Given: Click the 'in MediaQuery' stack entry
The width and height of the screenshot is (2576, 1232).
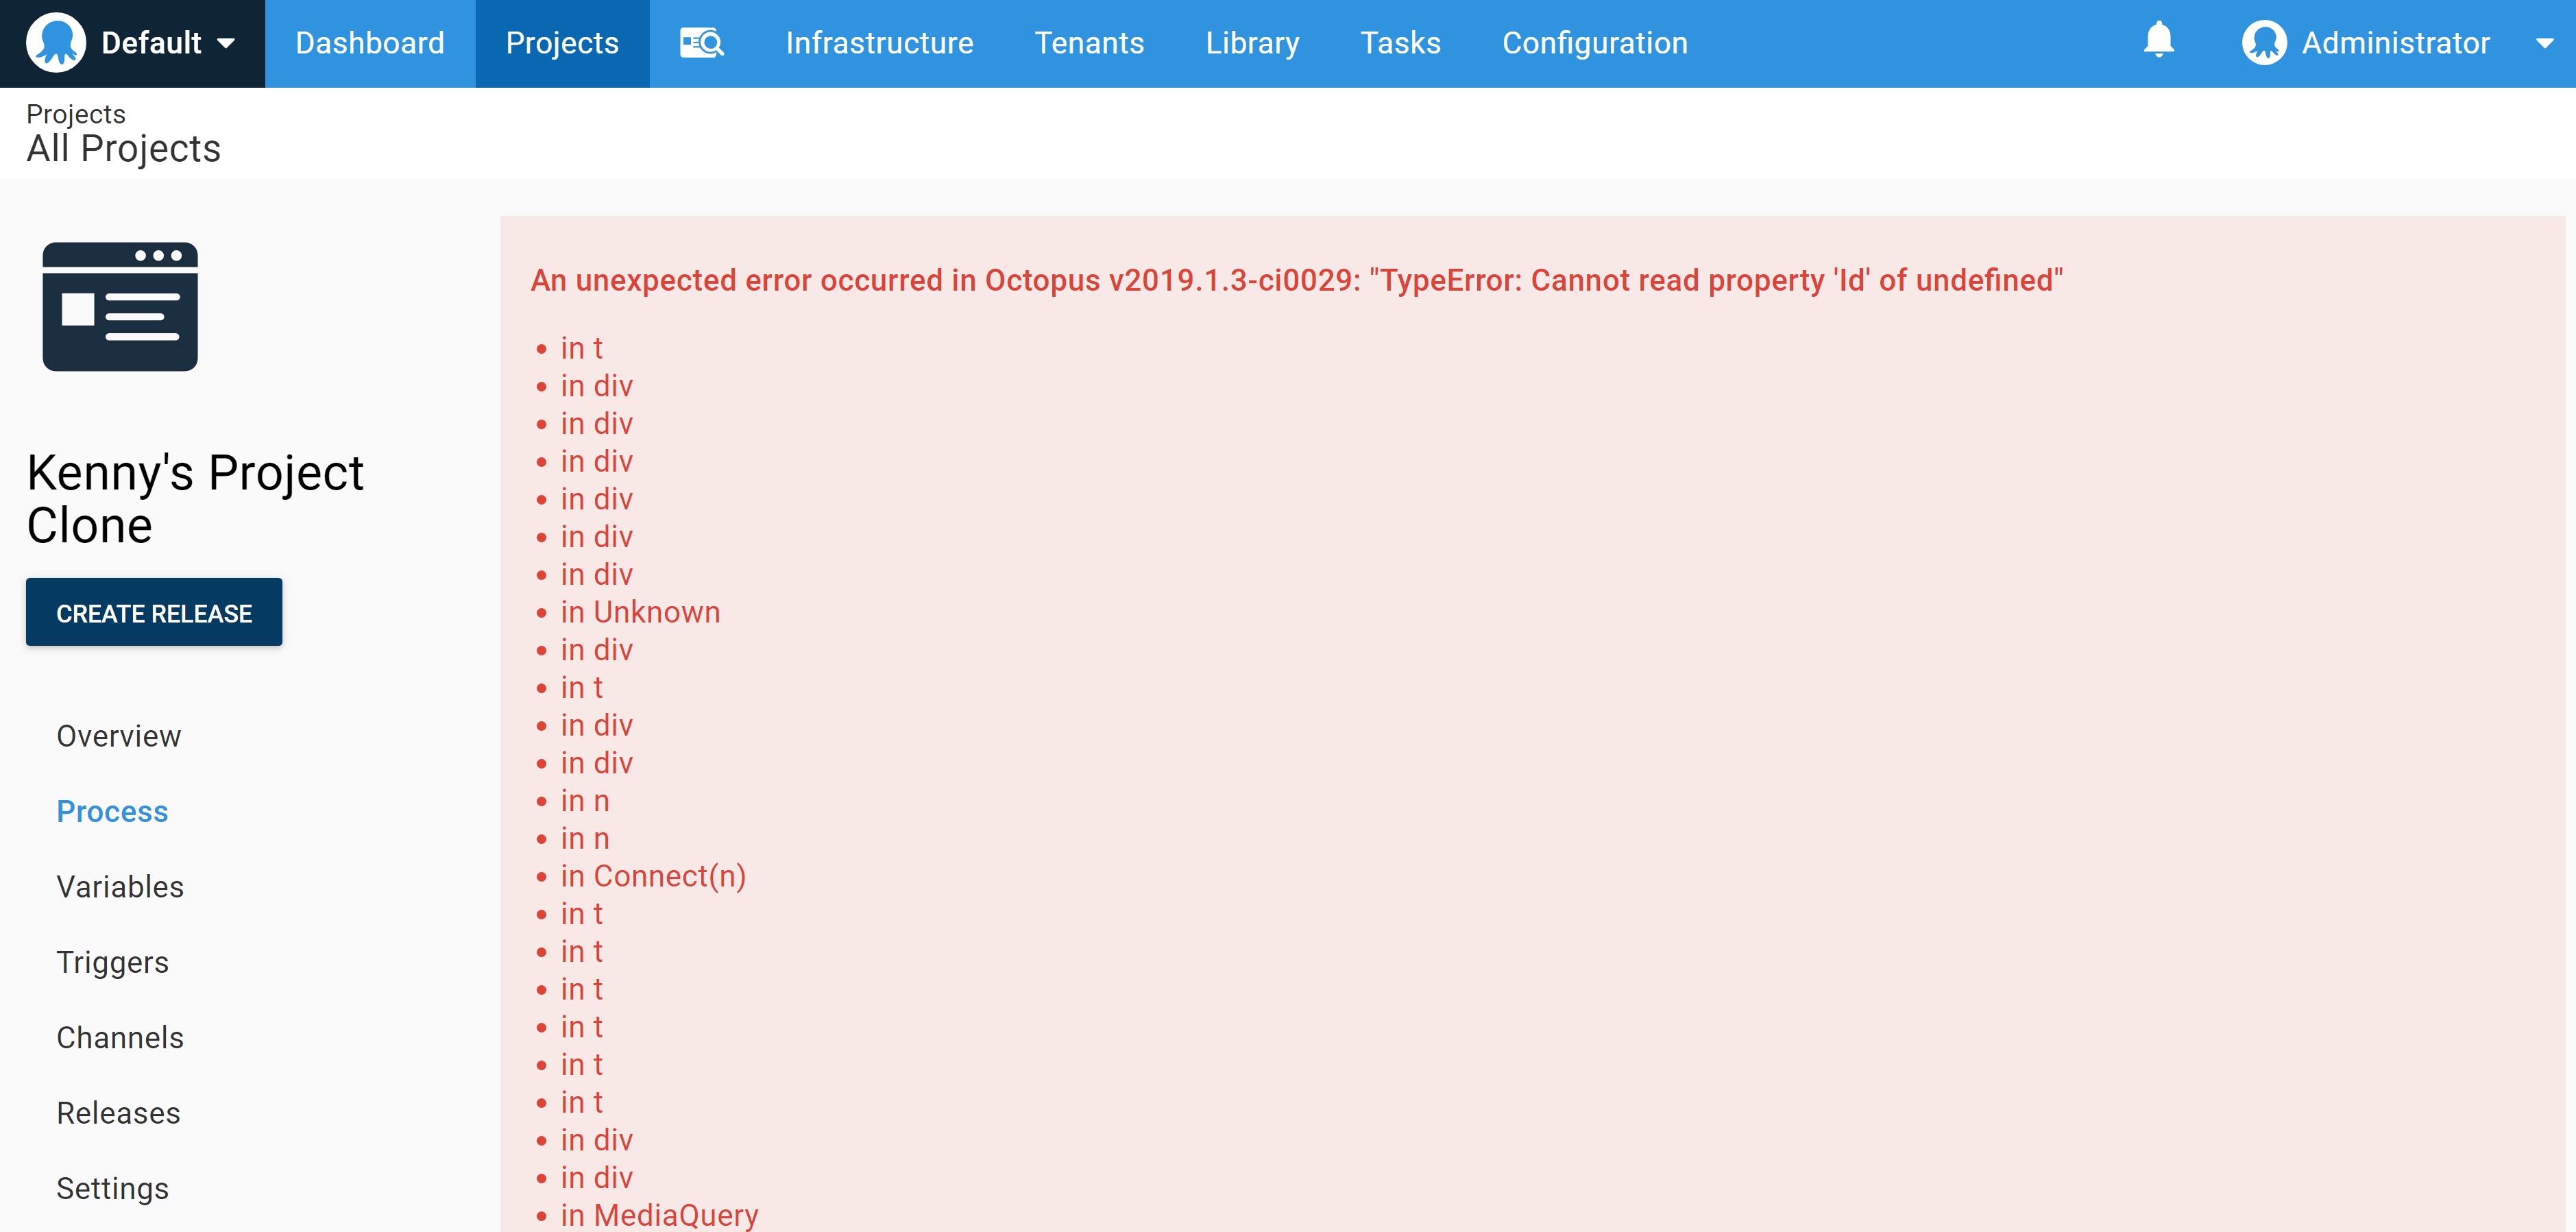Looking at the screenshot, I should tap(659, 1215).
